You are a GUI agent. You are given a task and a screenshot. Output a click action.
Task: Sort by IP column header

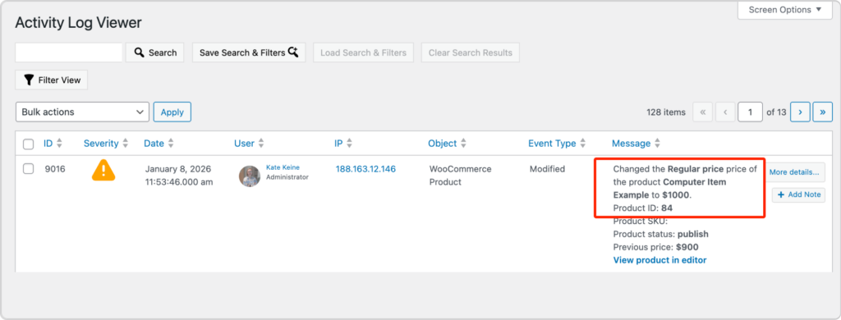[x=343, y=143]
